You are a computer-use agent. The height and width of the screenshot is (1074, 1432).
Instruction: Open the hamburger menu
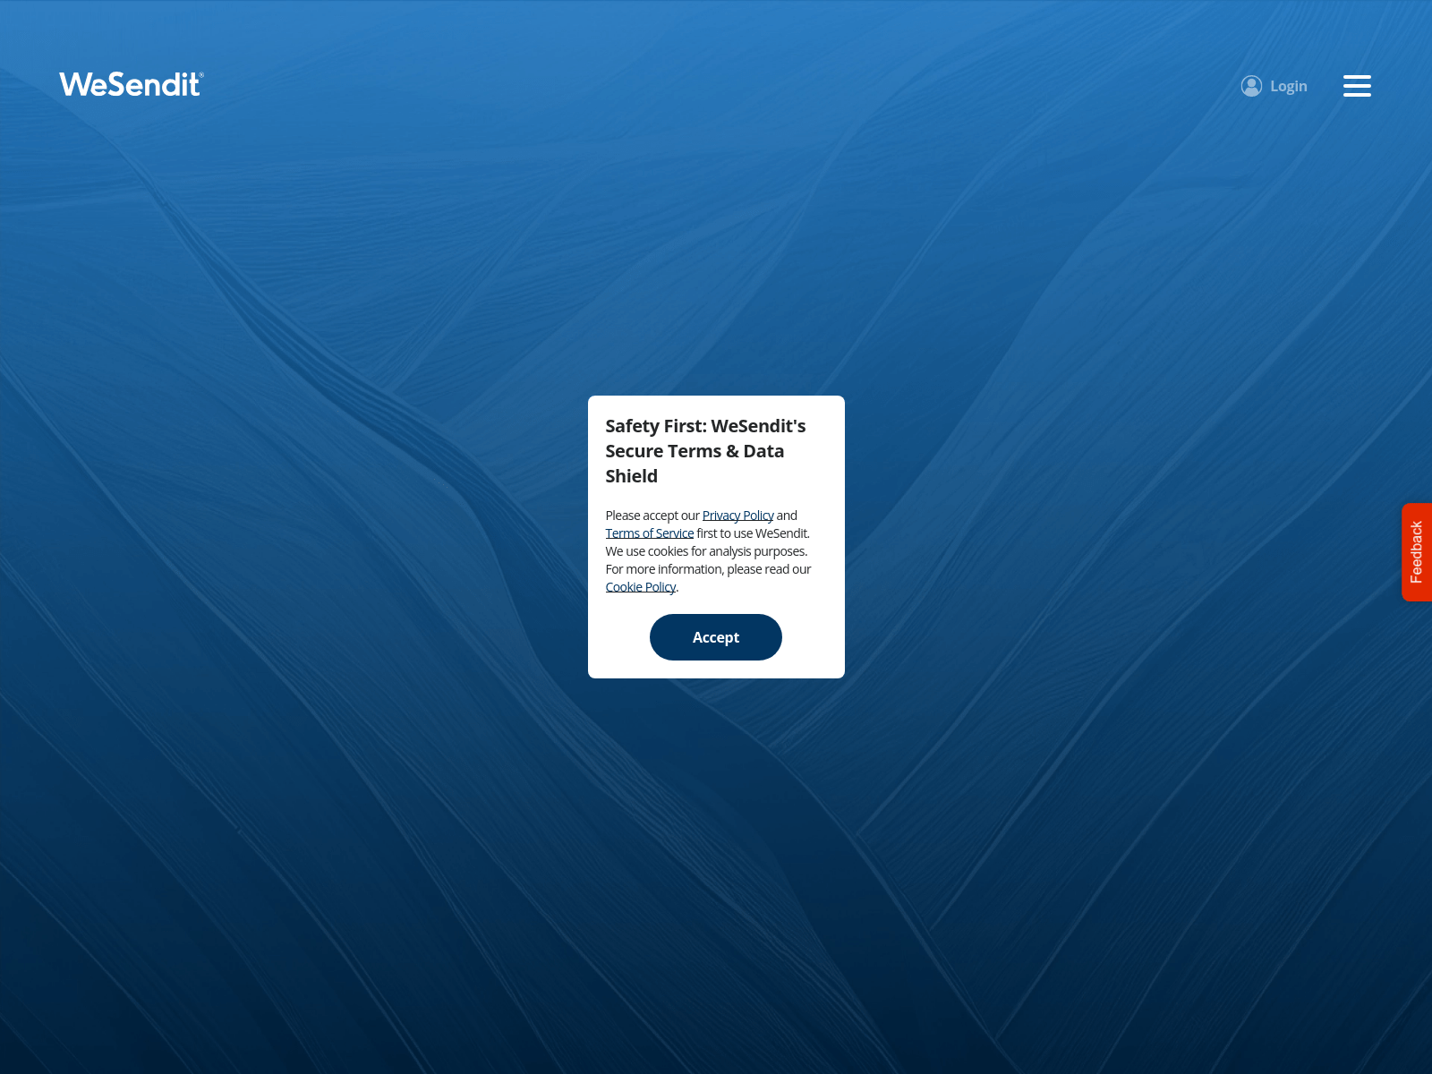(1357, 86)
